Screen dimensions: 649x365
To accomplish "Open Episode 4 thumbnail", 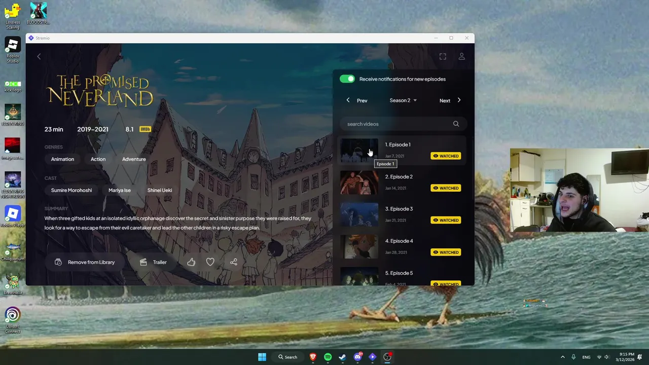I will point(359,247).
